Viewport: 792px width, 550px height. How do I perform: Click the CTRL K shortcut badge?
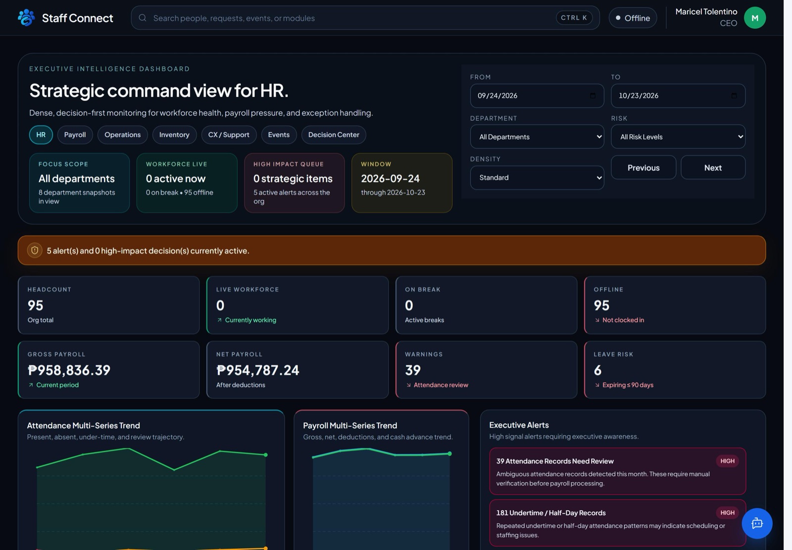[x=574, y=18]
